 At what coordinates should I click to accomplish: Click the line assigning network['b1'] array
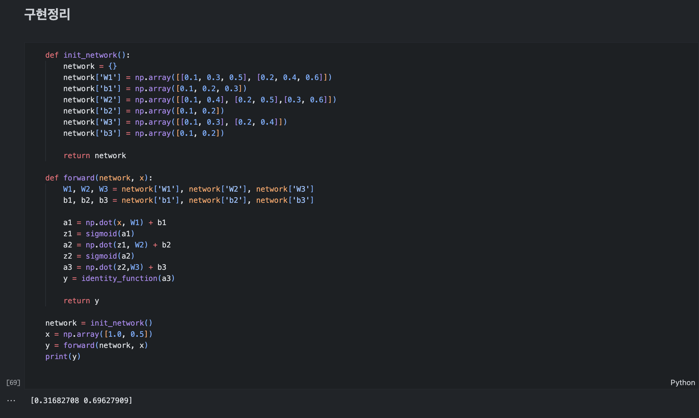155,89
